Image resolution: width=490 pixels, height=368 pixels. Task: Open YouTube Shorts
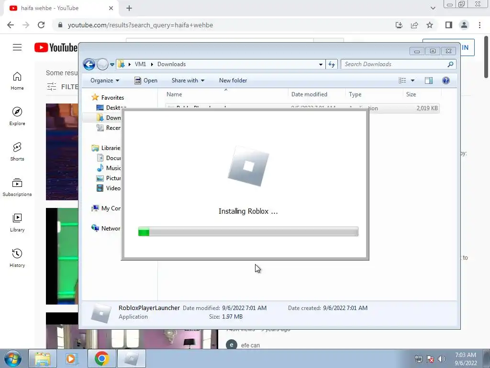[x=17, y=152]
